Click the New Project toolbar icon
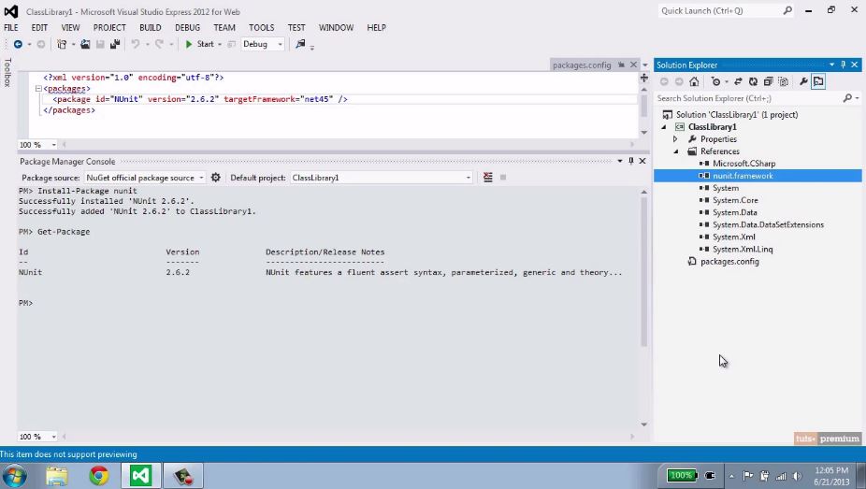Image resolution: width=866 pixels, height=489 pixels. [62, 44]
